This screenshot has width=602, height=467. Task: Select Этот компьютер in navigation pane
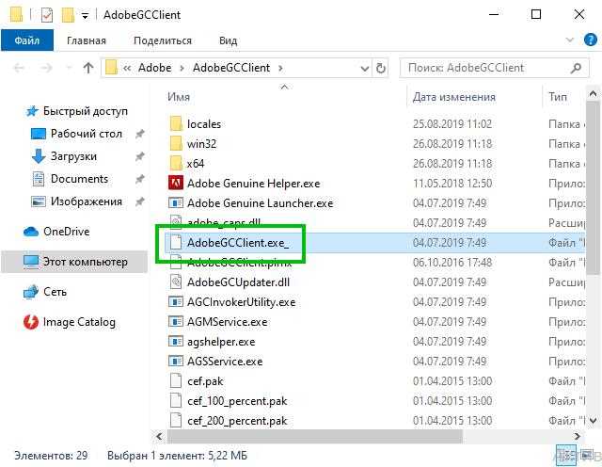pos(74,262)
